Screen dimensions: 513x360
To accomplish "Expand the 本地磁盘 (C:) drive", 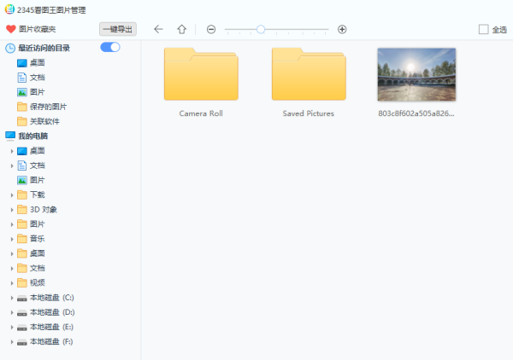I will click(12, 298).
